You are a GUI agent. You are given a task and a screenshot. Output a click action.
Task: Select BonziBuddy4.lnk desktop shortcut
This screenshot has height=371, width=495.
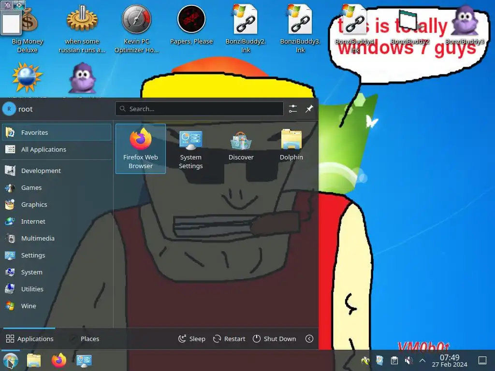(355, 29)
